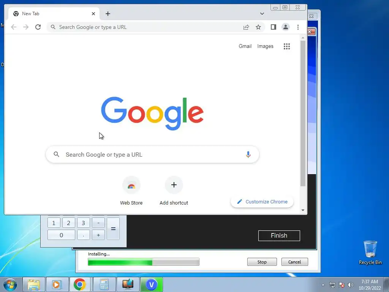This screenshot has width=389, height=292.
Task: Click Cancel in the installing dialog
Action: [294, 262]
